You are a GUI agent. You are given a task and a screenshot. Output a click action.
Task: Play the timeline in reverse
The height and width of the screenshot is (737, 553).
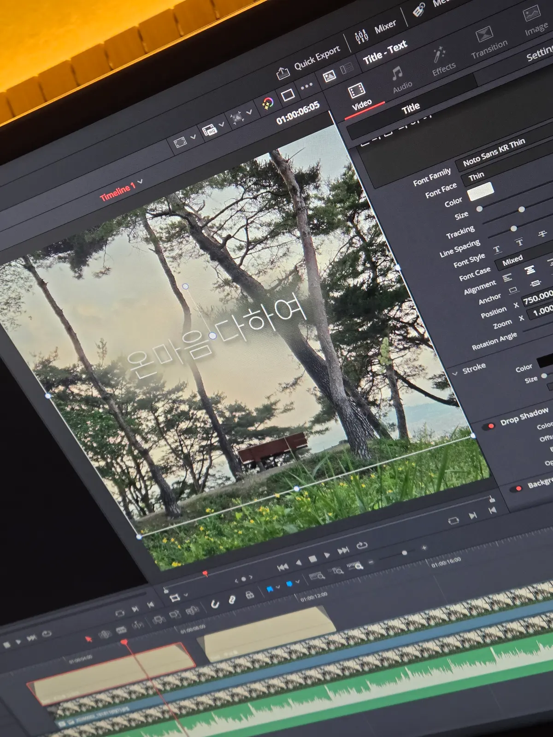click(x=298, y=562)
